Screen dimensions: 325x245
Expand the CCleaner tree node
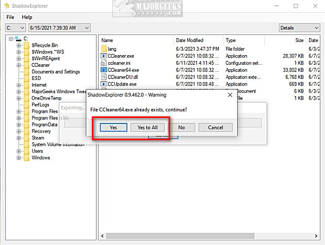pos(19,65)
